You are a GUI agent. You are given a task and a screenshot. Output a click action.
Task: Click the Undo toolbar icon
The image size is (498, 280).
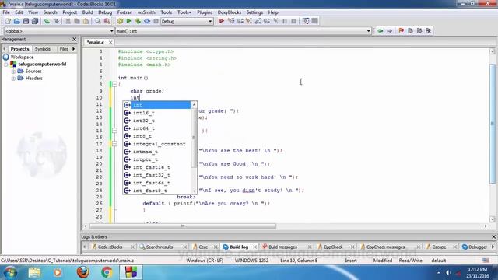pos(47,21)
